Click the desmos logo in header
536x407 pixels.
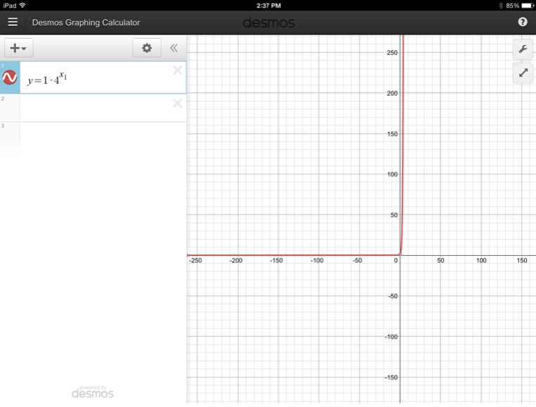[x=268, y=22]
